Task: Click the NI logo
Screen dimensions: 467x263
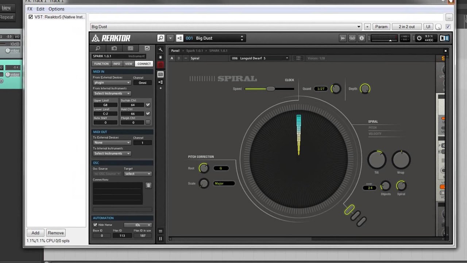Action: (x=444, y=38)
